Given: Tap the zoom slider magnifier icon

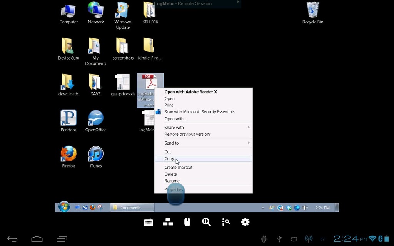Looking at the screenshot, I should click(226, 222).
